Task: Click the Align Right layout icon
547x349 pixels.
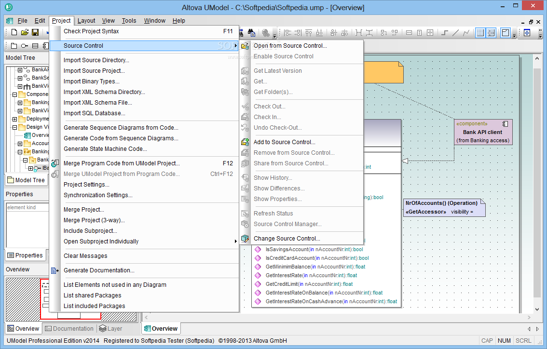Action: 298,33
